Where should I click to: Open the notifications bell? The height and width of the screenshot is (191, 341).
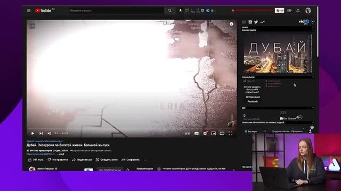[298, 11]
